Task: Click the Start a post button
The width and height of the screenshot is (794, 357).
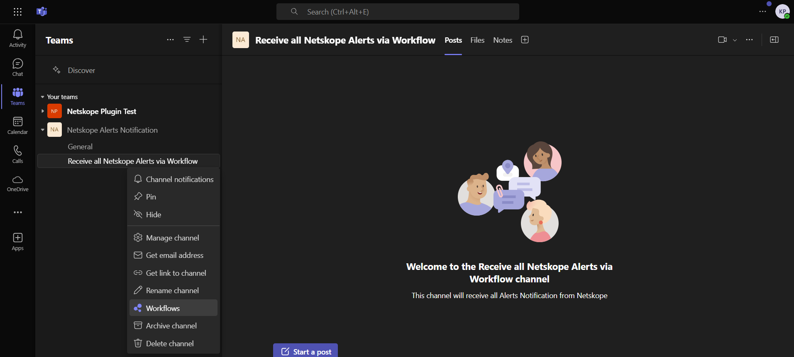Action: click(305, 350)
